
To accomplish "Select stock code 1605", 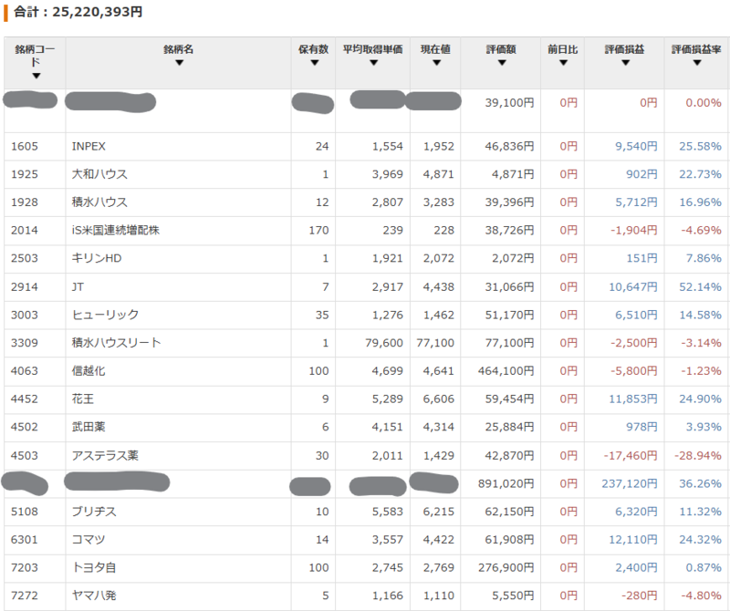I will [x=25, y=146].
